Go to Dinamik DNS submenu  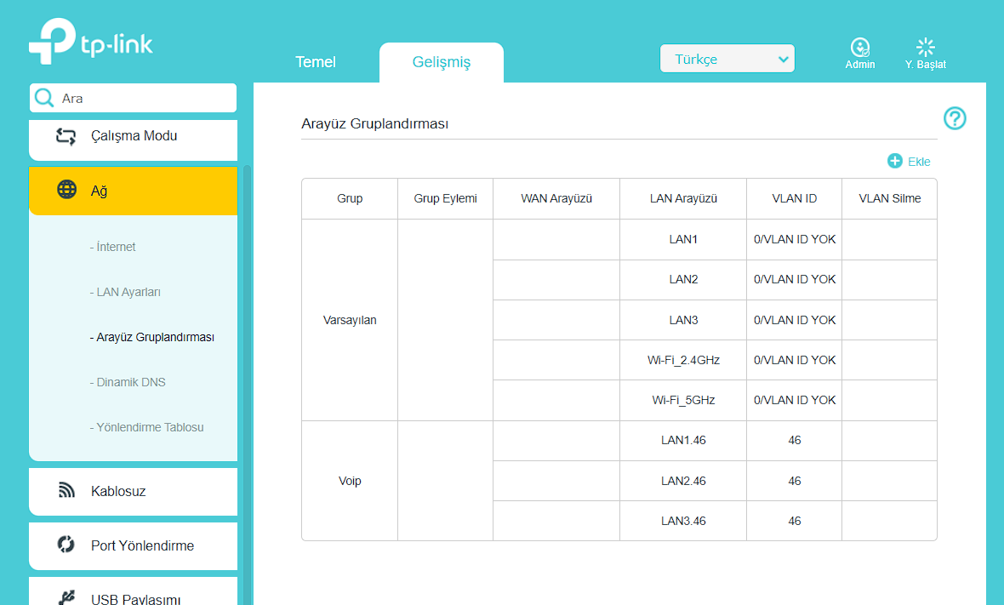click(128, 382)
